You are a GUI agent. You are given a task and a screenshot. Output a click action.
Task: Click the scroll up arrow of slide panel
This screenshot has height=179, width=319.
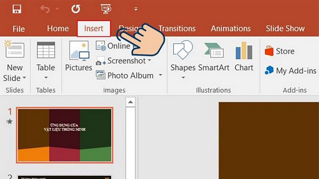tap(130, 102)
